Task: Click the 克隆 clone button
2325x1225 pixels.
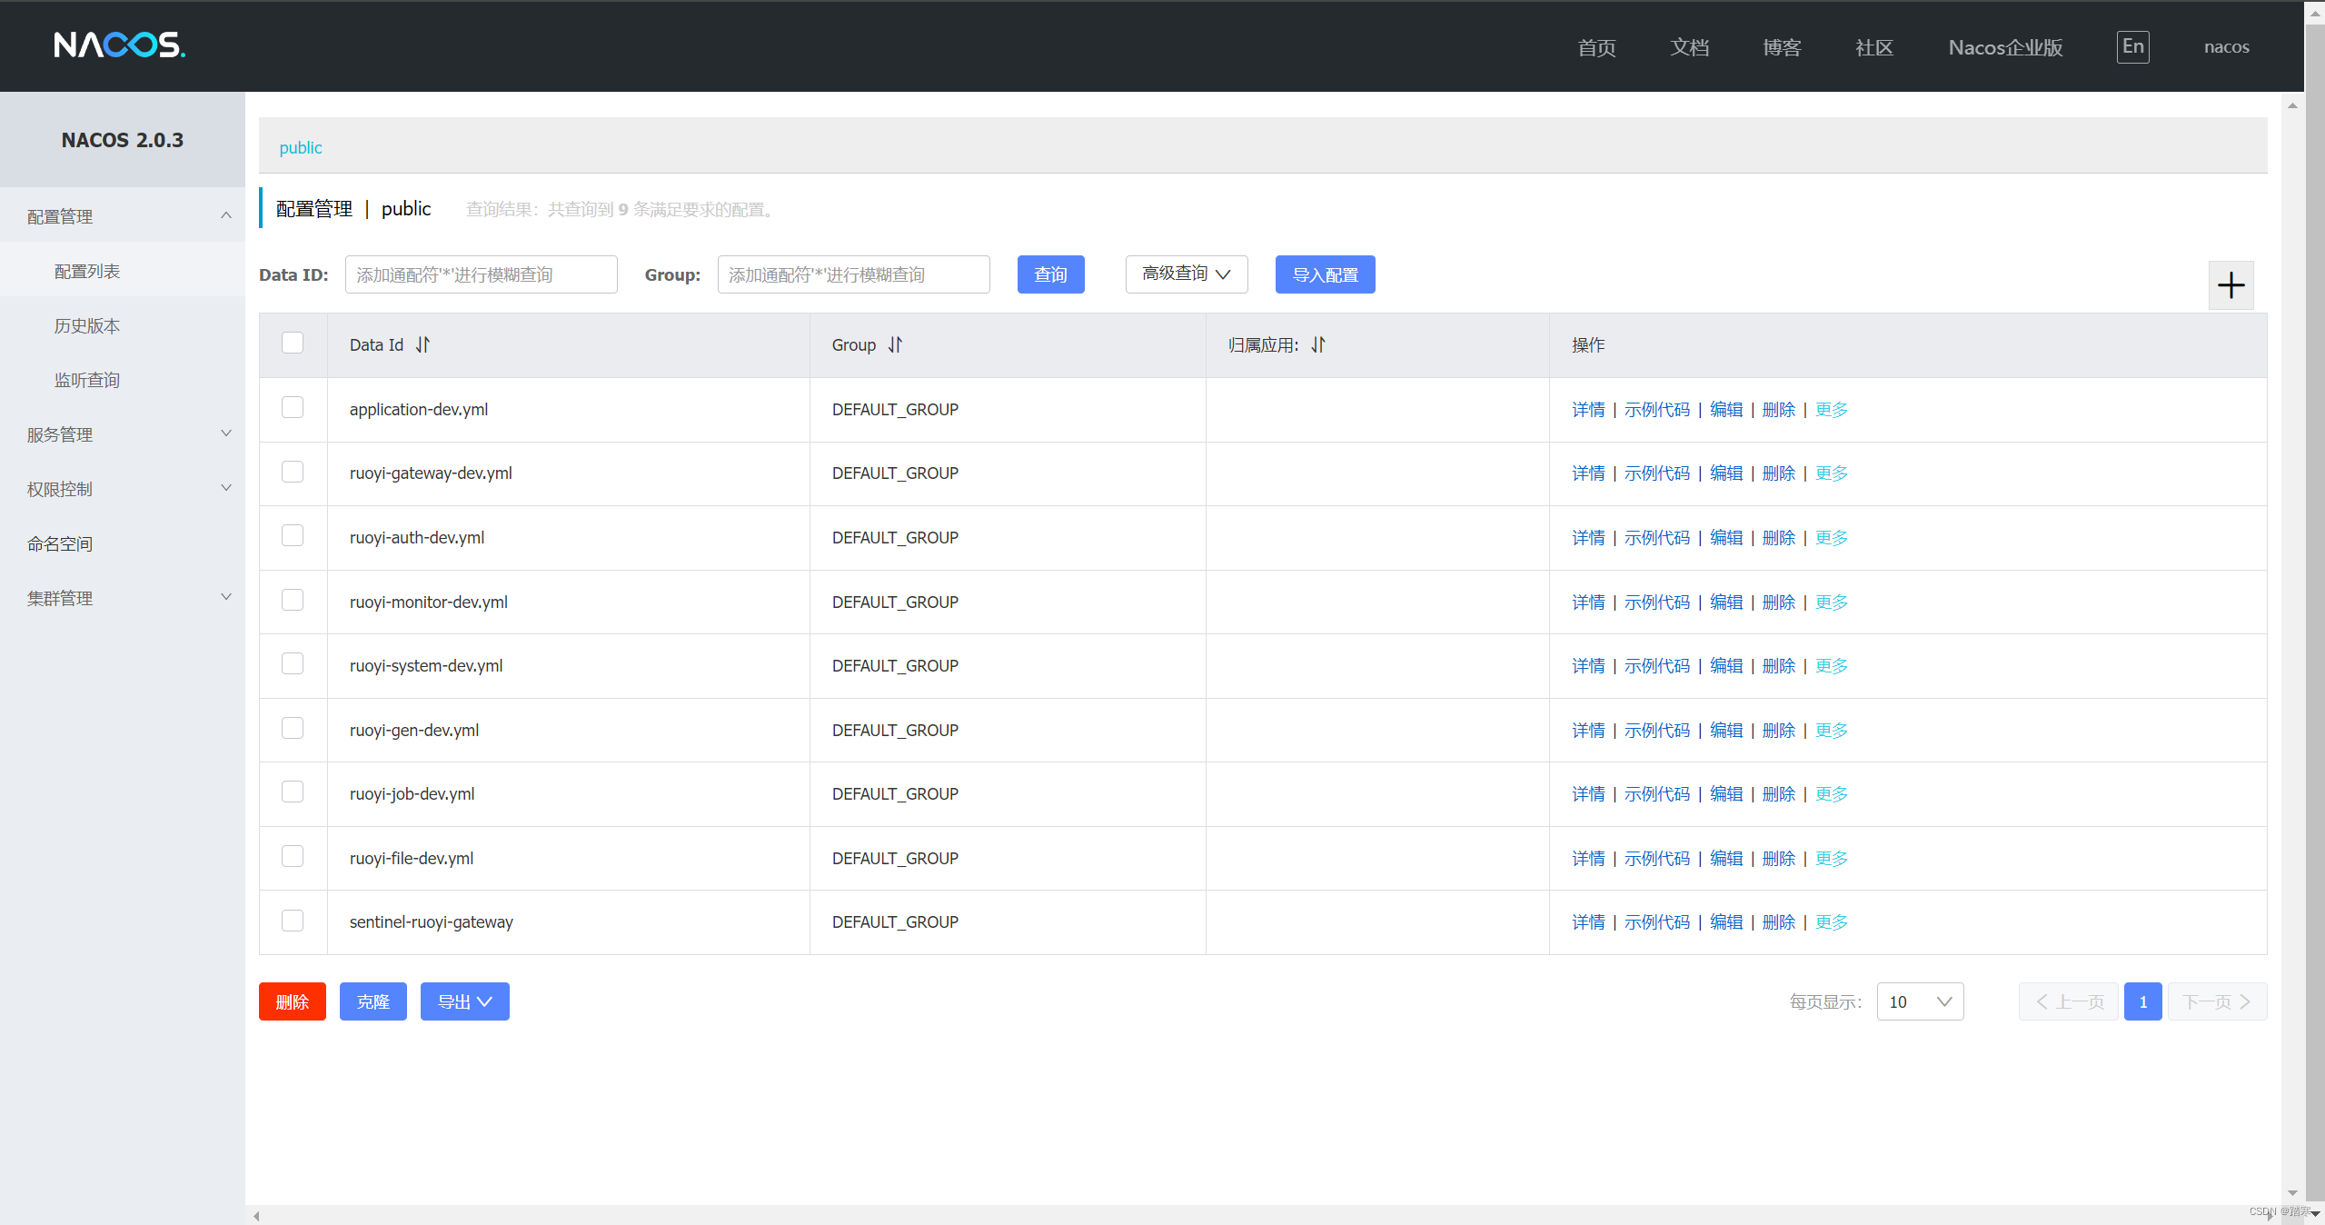Action: pyautogui.click(x=373, y=1001)
